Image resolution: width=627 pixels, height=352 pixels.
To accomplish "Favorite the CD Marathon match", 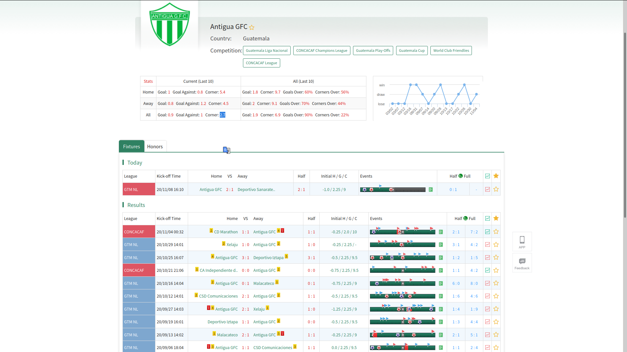I will 496,232.
